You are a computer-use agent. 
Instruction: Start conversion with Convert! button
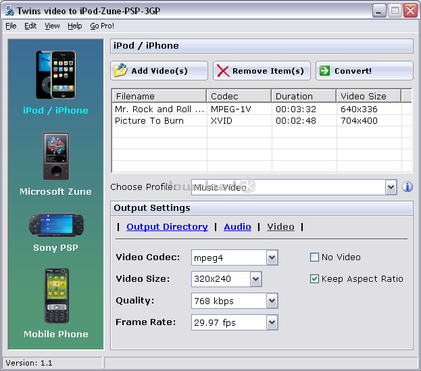tap(364, 71)
